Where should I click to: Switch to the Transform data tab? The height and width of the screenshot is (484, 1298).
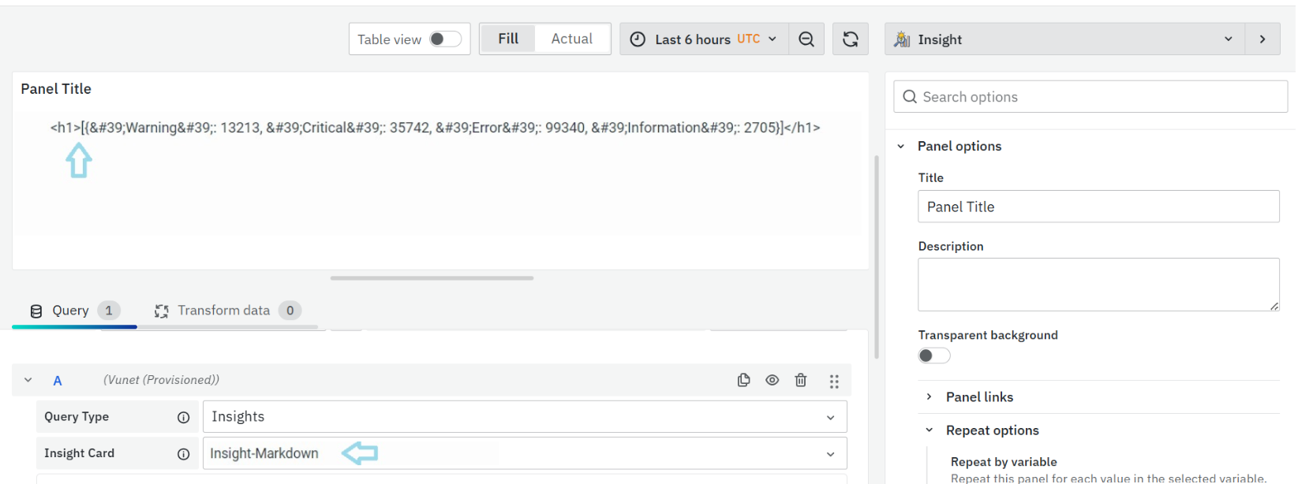224,311
